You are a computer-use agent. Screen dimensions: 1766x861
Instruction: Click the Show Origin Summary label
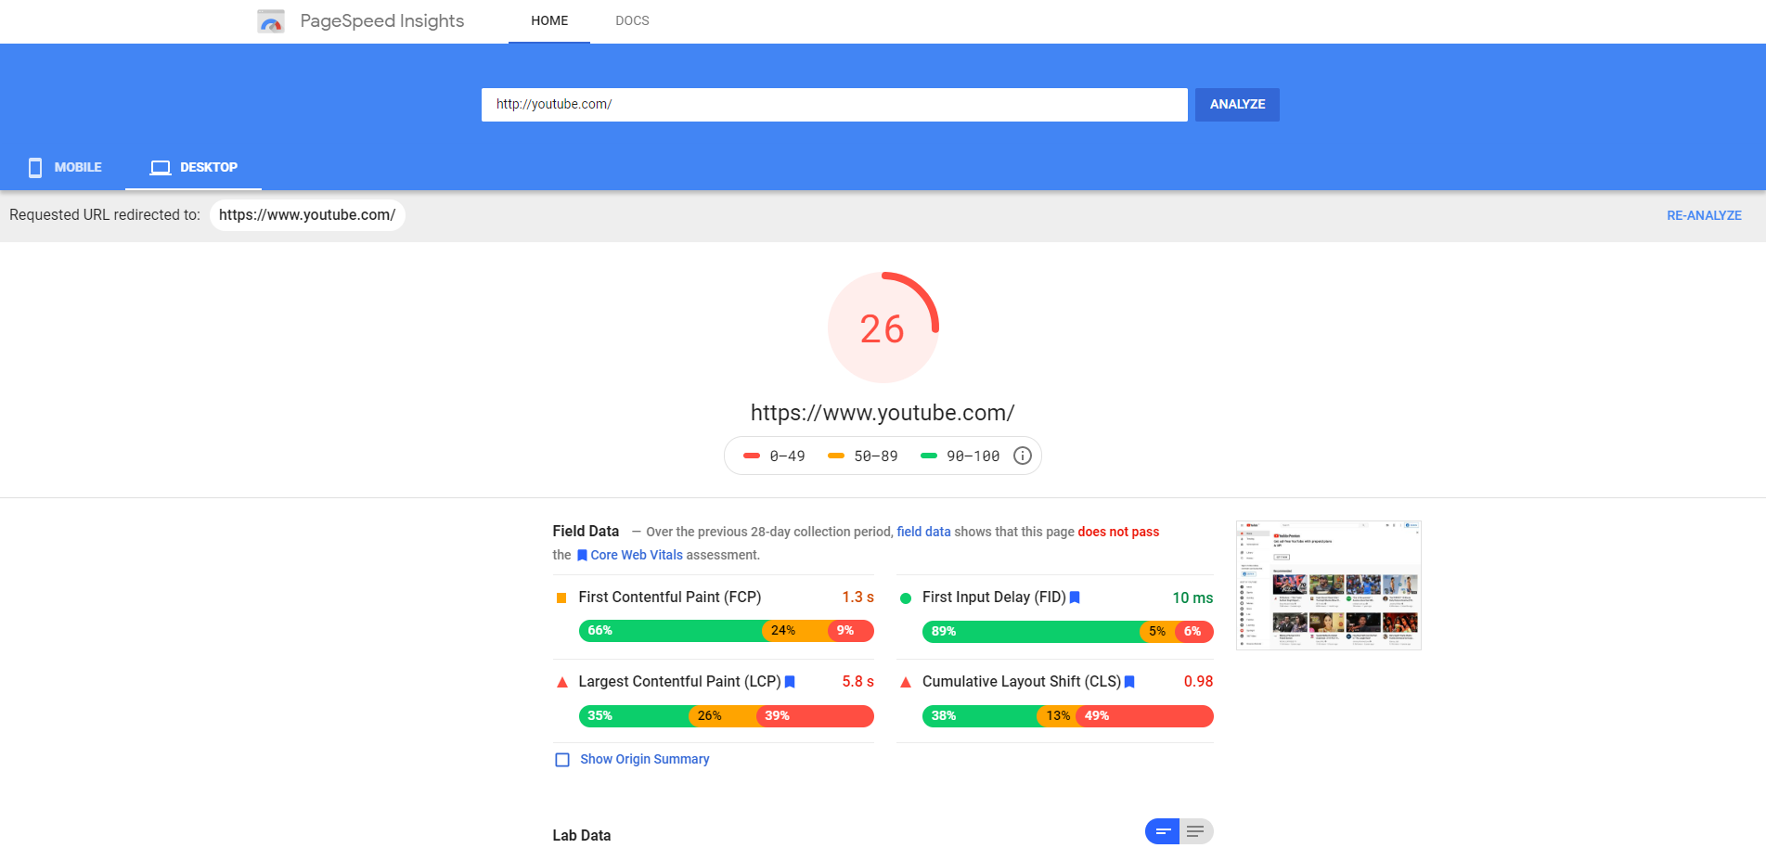click(x=645, y=759)
